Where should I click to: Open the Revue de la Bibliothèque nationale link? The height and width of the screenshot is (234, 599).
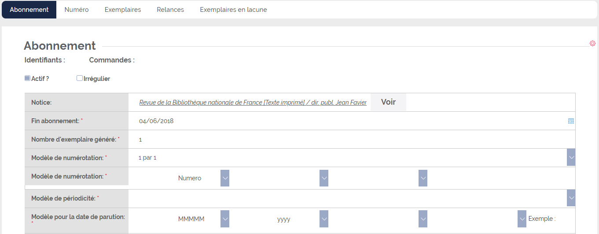point(253,102)
